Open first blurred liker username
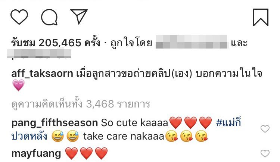Viewport: 280px width, 162px height. 192,42
